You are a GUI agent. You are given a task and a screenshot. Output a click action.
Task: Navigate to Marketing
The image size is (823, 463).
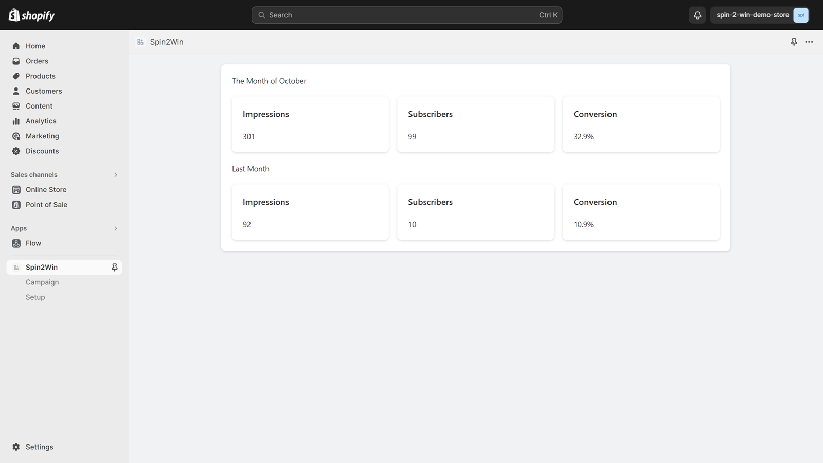(64, 136)
